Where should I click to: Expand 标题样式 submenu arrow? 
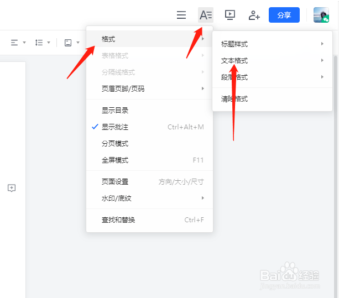click(322, 44)
